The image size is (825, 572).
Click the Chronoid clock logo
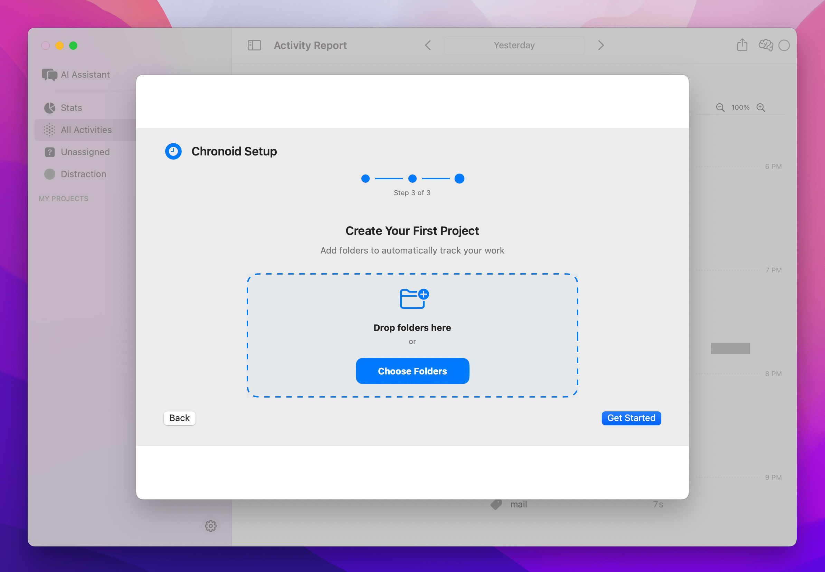tap(173, 151)
